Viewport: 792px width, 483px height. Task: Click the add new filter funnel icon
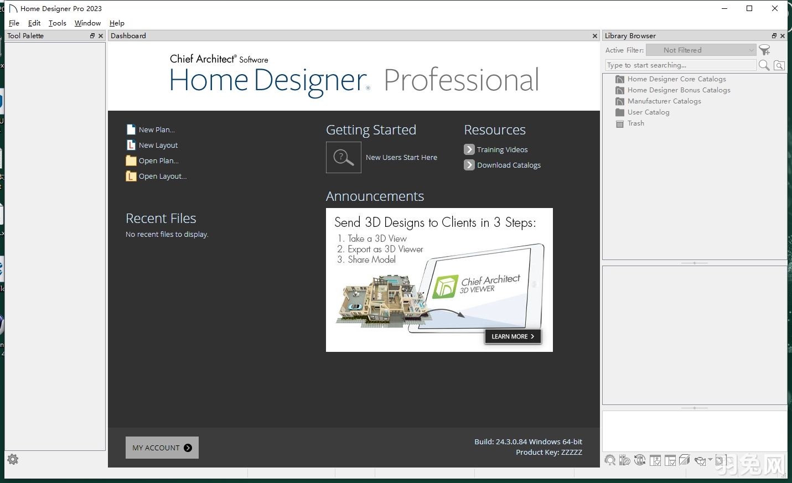tap(765, 50)
